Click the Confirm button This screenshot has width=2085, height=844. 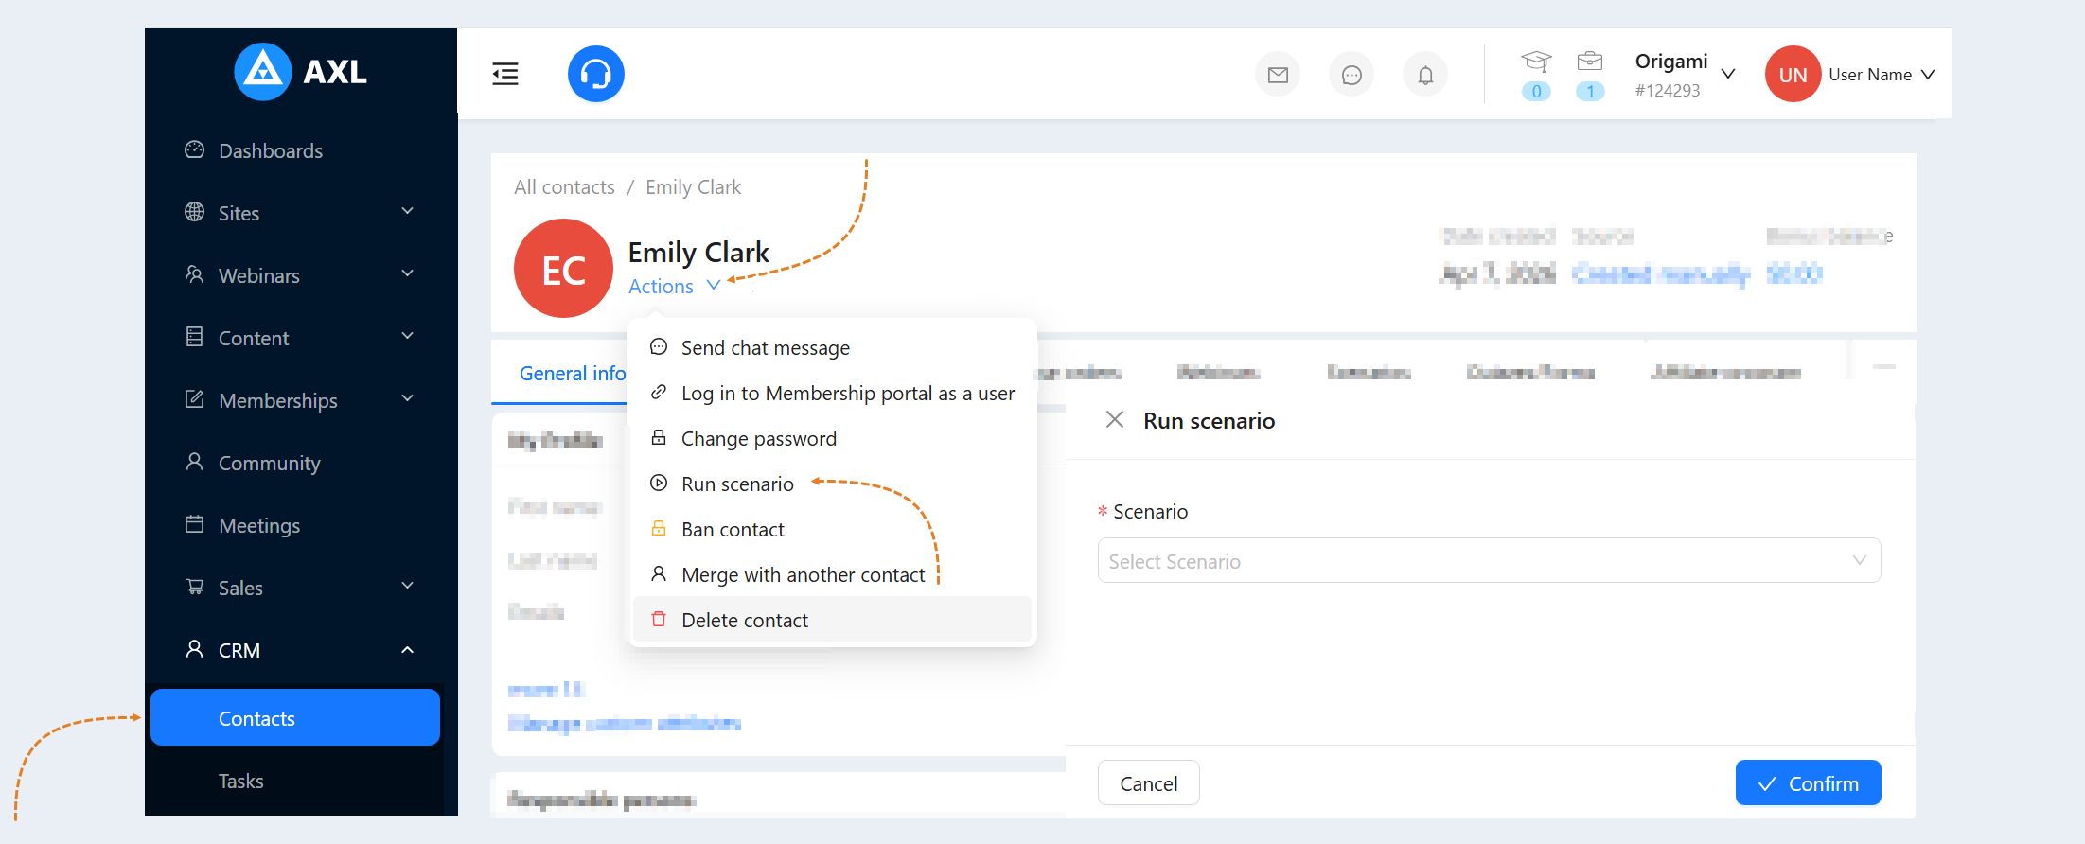pos(1808,783)
